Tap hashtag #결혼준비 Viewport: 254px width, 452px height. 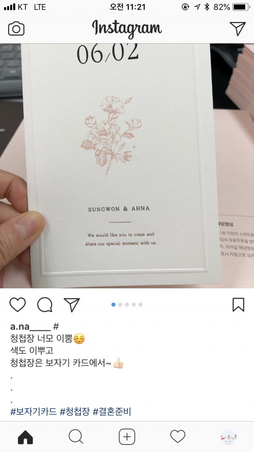point(112,411)
